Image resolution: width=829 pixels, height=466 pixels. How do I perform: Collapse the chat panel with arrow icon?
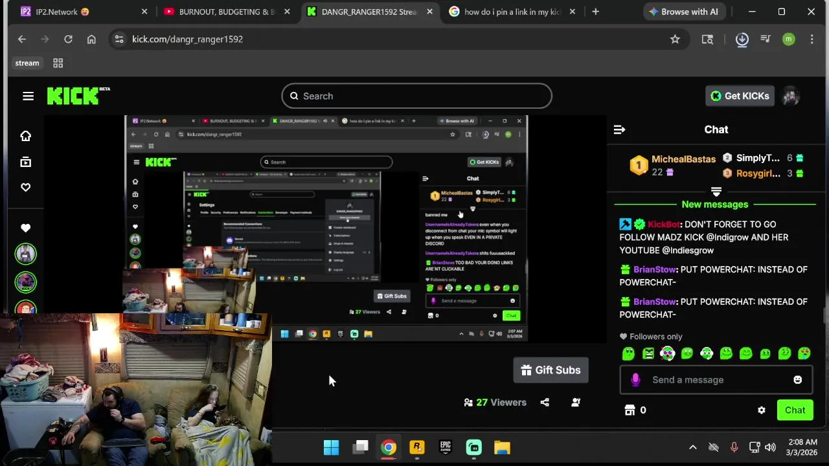(x=619, y=129)
